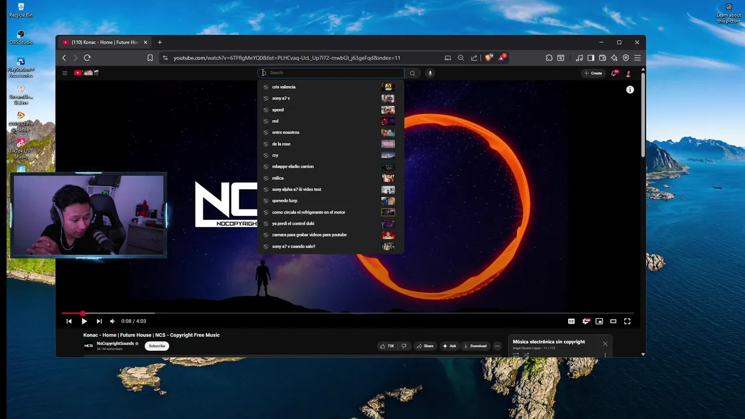Viewport: 745px width, 419px height.
Task: Click the video progress bar
Action: pos(347,313)
